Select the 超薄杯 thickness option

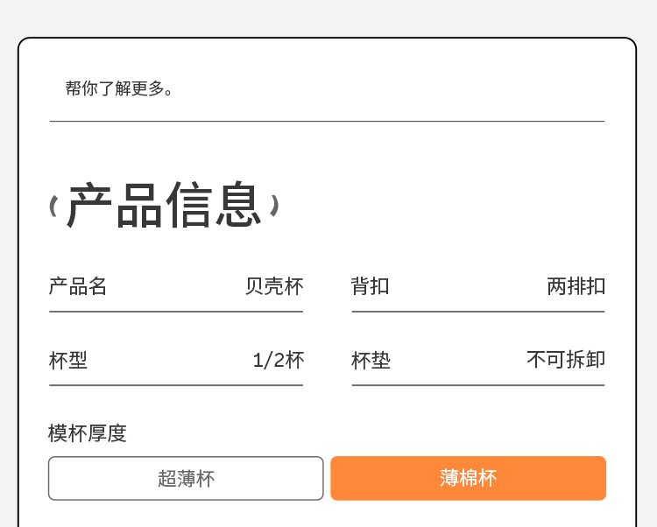tap(186, 478)
